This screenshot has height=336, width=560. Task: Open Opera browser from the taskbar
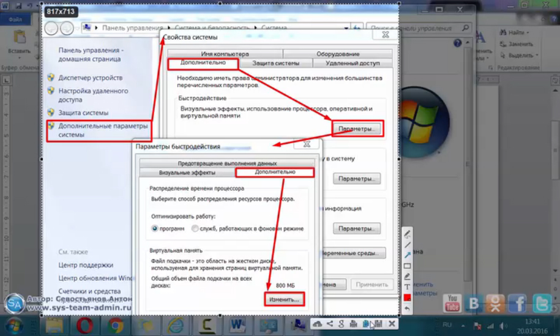tap(84, 326)
